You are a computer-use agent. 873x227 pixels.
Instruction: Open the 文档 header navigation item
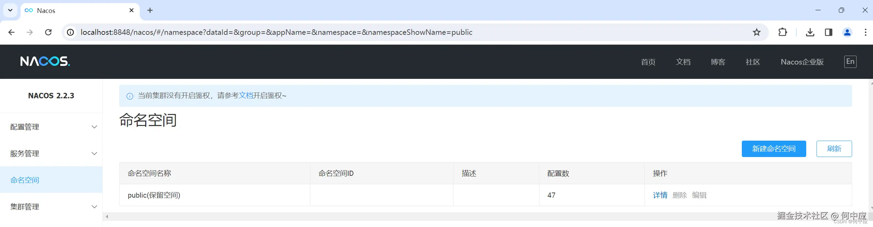[x=683, y=62]
